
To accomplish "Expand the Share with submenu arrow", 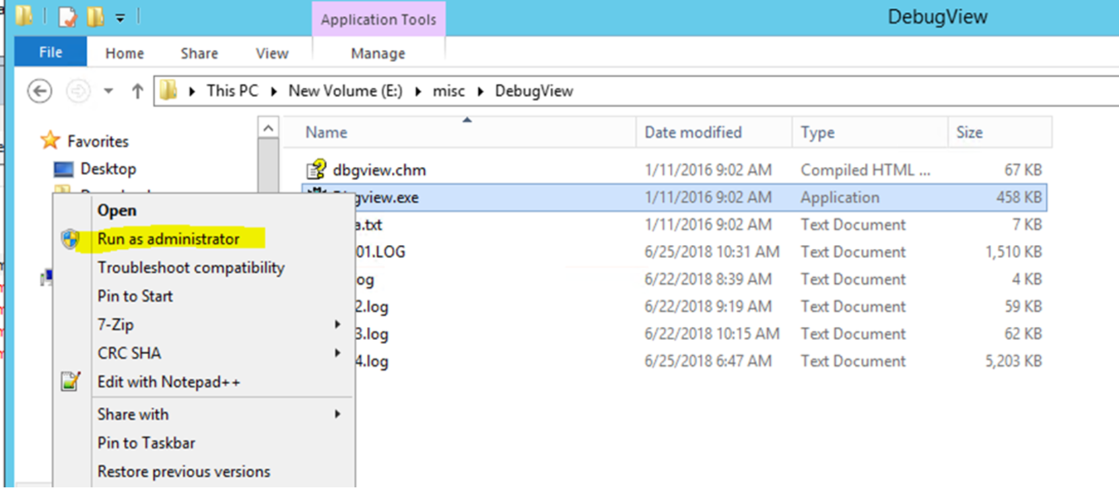I will click(x=337, y=414).
